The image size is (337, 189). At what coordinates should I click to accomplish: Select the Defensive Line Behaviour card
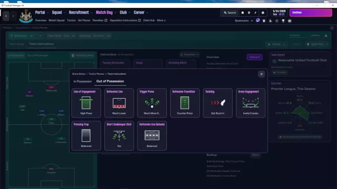(152, 135)
